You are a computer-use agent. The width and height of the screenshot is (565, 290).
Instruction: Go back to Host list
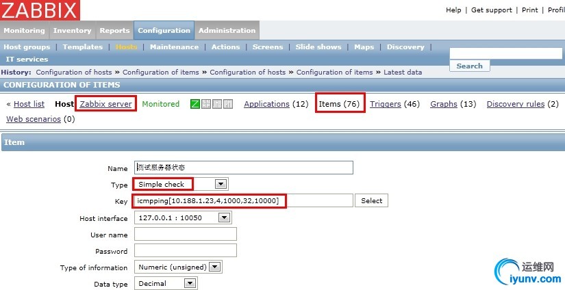pos(29,104)
